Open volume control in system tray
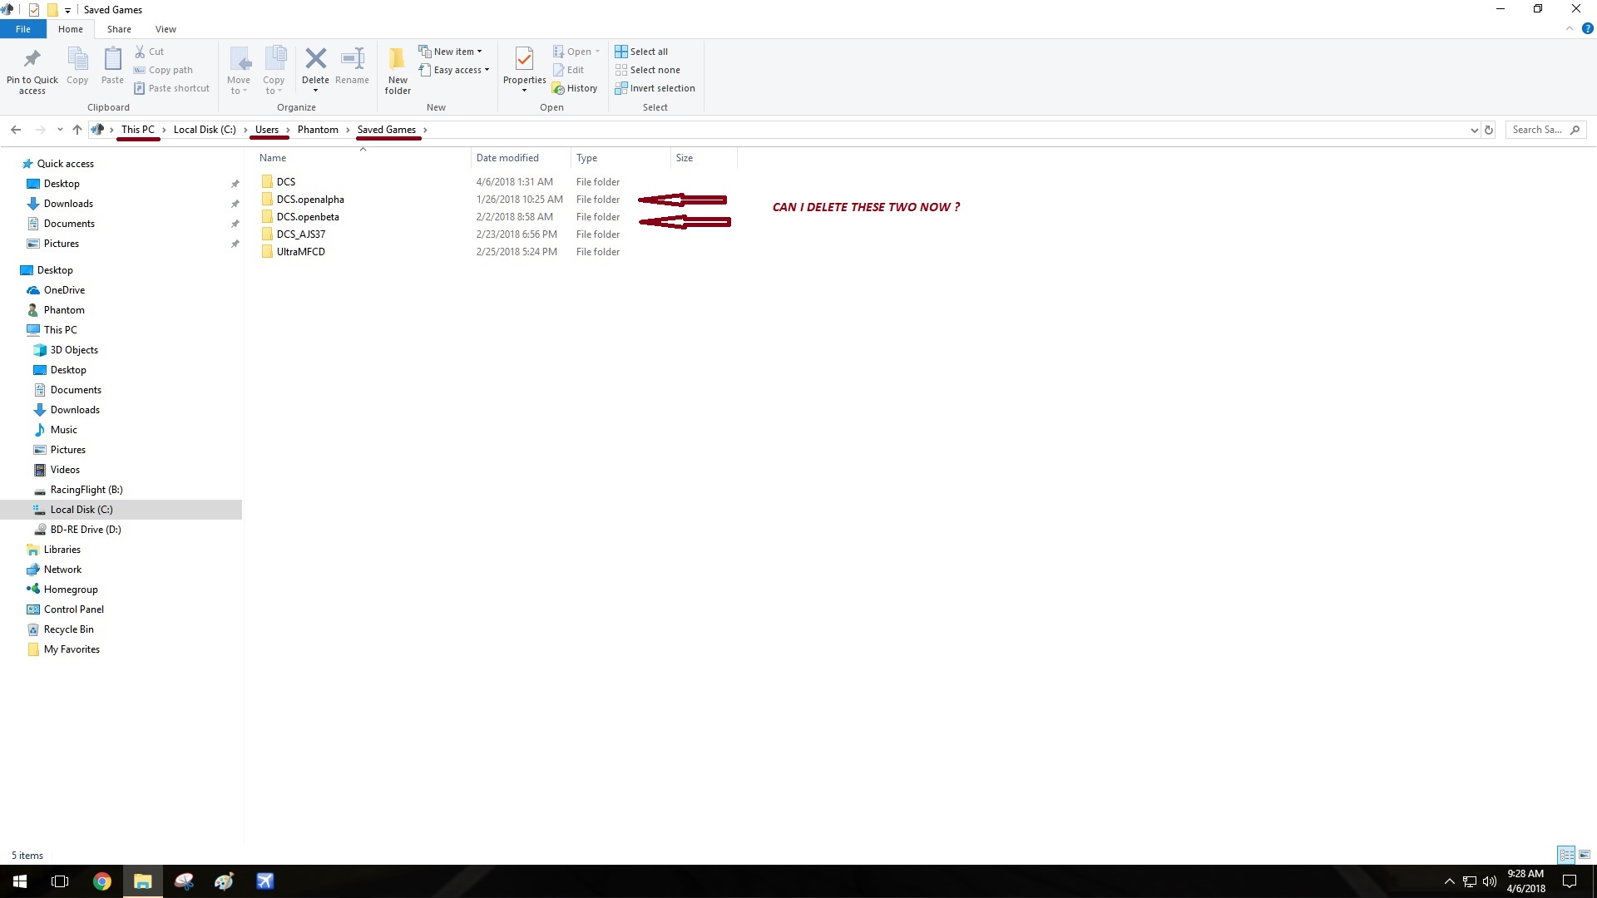Image resolution: width=1597 pixels, height=898 pixels. [1490, 881]
